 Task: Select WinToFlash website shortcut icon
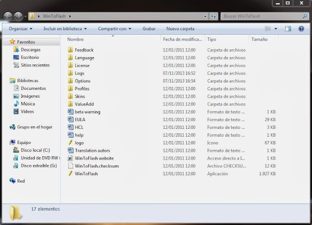coord(70,158)
